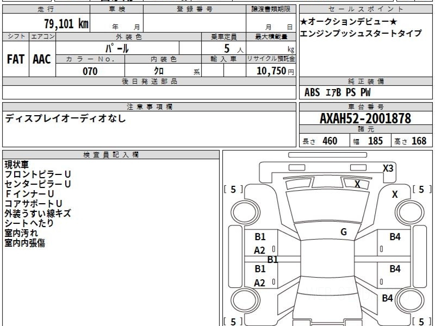Click the ABS エアB PS PW equipment text
Image resolution: width=435 pixels, height=326 pixels.
(337, 93)
